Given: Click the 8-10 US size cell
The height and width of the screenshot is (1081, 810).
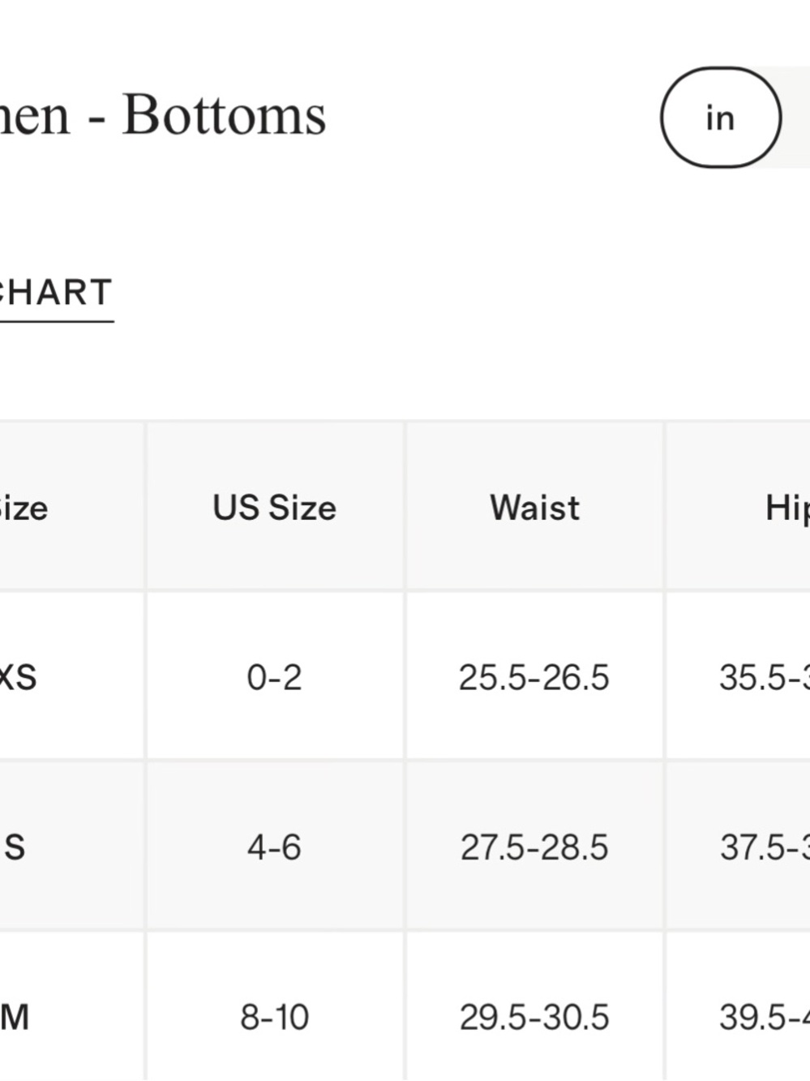Looking at the screenshot, I should point(274,1017).
